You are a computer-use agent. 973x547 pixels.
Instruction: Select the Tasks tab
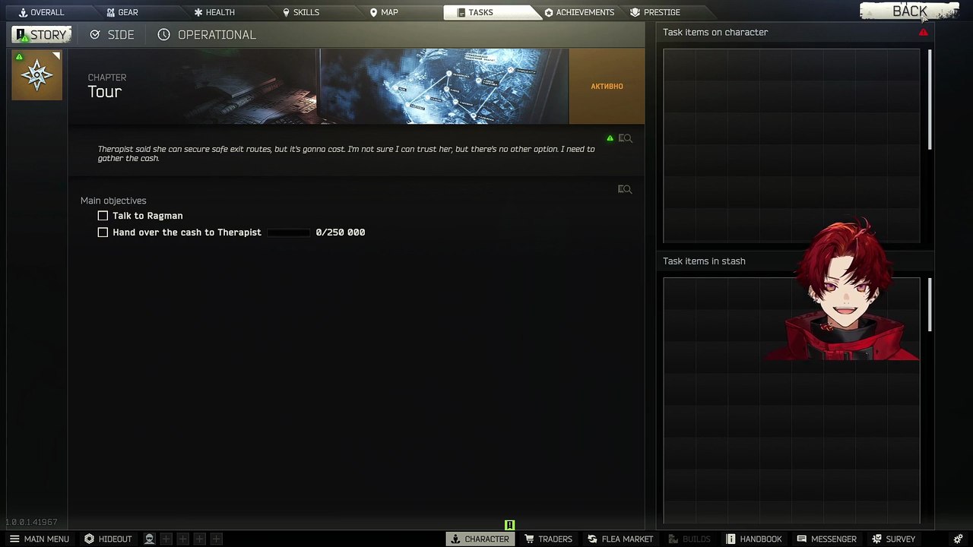(492, 12)
